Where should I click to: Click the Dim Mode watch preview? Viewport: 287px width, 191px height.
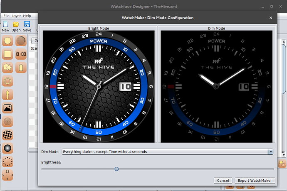point(217,86)
